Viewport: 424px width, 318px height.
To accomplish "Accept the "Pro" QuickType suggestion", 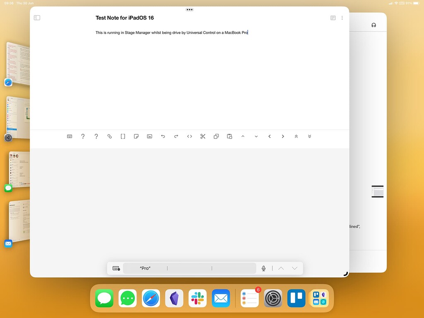I will (x=145, y=268).
